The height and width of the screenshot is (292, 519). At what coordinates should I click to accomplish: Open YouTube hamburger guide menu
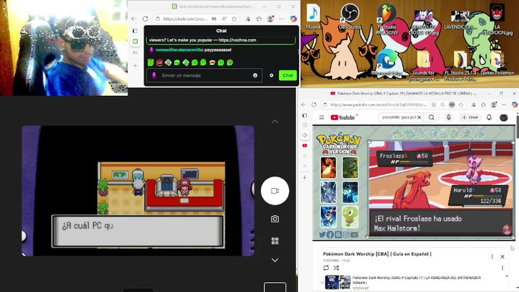322,118
